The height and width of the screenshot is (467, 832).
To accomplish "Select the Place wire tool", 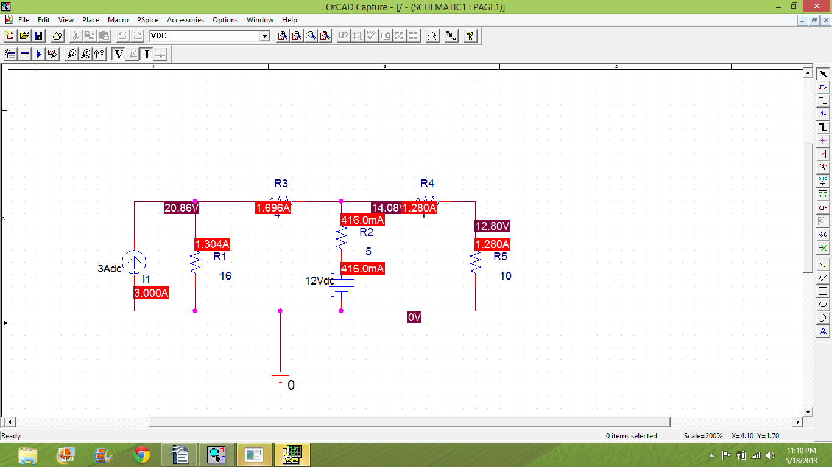I will coord(823,99).
